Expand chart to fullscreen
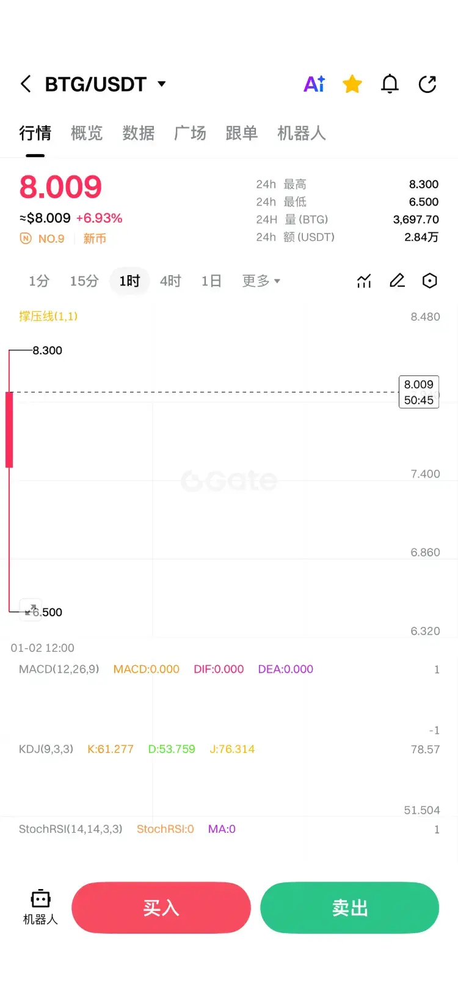Image resolution: width=458 pixels, height=993 pixels. 31,609
